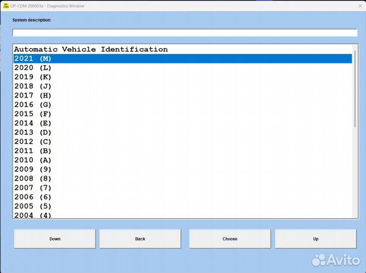
Task: Select model year 2020 (L)
Action: tap(33, 68)
